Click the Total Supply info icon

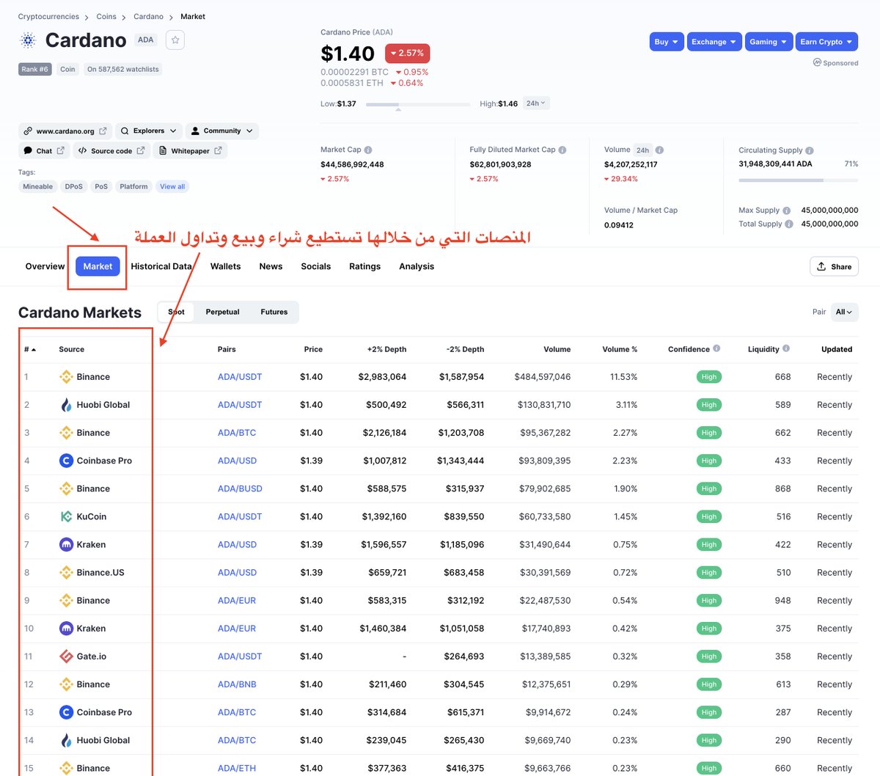tap(789, 224)
